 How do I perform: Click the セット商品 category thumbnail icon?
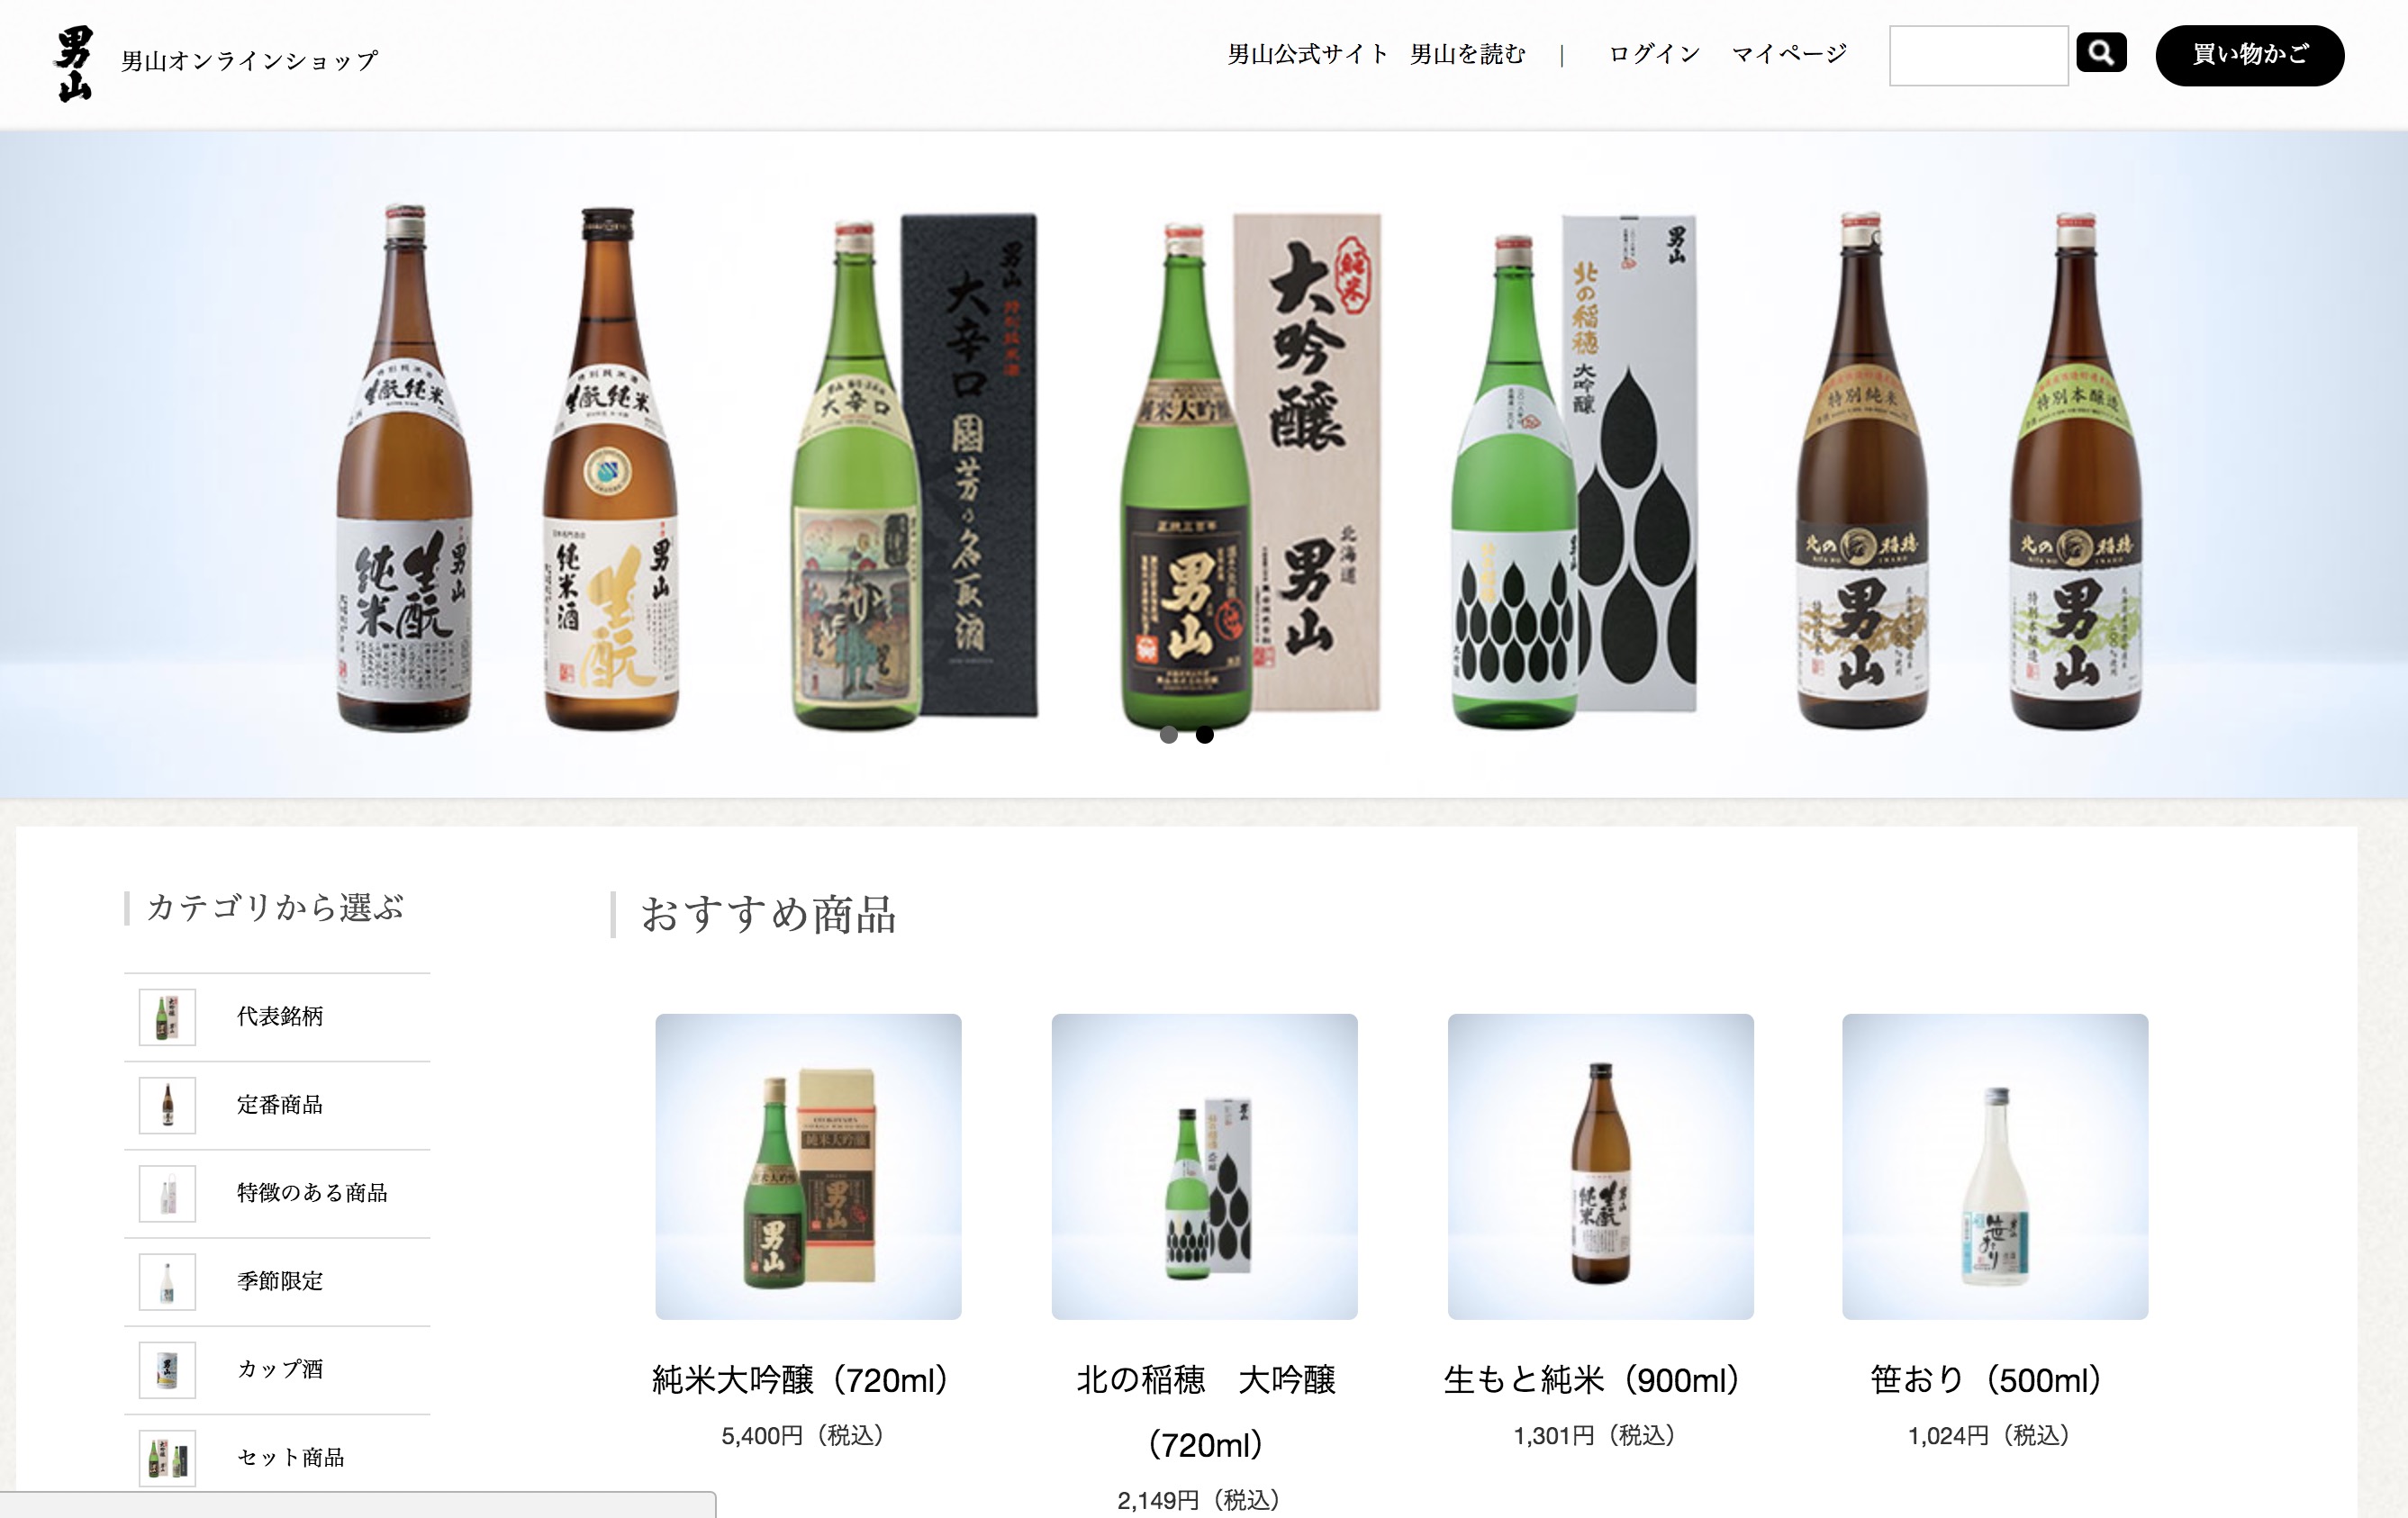point(167,1458)
